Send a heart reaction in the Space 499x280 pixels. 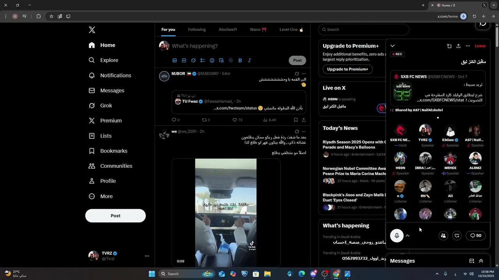tap(457, 236)
